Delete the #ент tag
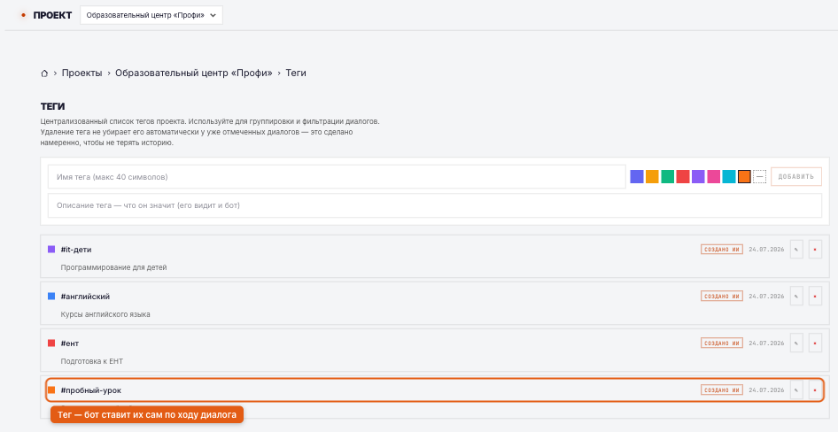Screen dimensions: 838x432 [x=815, y=343]
